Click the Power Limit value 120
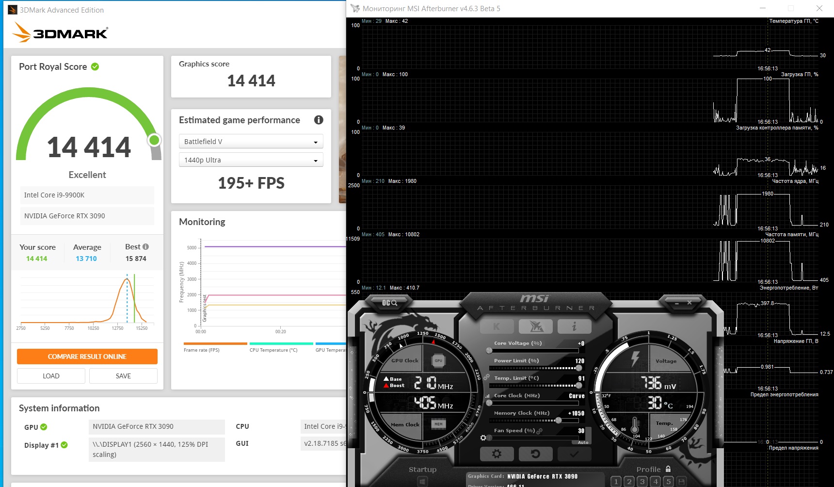 (x=580, y=361)
